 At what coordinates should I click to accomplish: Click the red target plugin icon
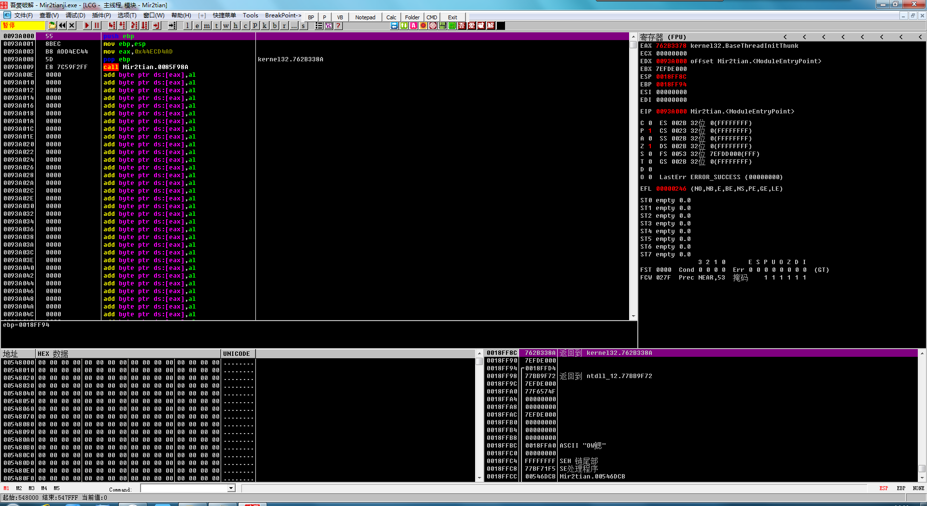click(x=433, y=26)
